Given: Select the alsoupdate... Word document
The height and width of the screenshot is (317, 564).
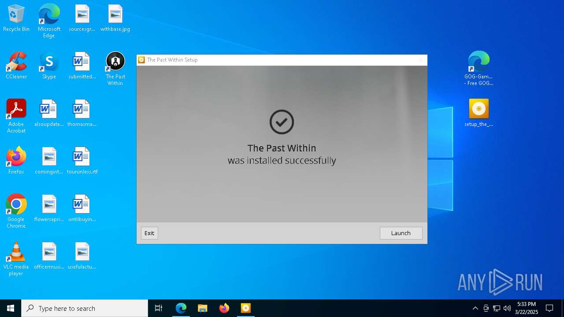Looking at the screenshot, I should tap(49, 113).
